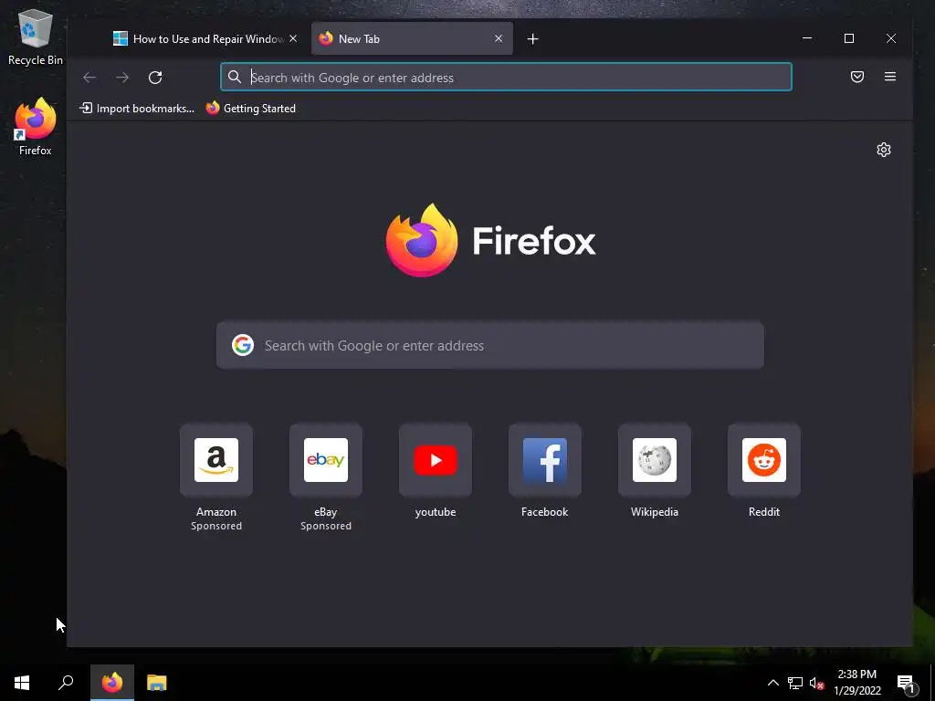This screenshot has width=935, height=701.
Task: Switch to How to Use and Repair Windows tab
Action: point(205,38)
